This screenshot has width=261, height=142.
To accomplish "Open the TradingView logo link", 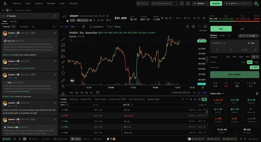I will coord(72,81).
